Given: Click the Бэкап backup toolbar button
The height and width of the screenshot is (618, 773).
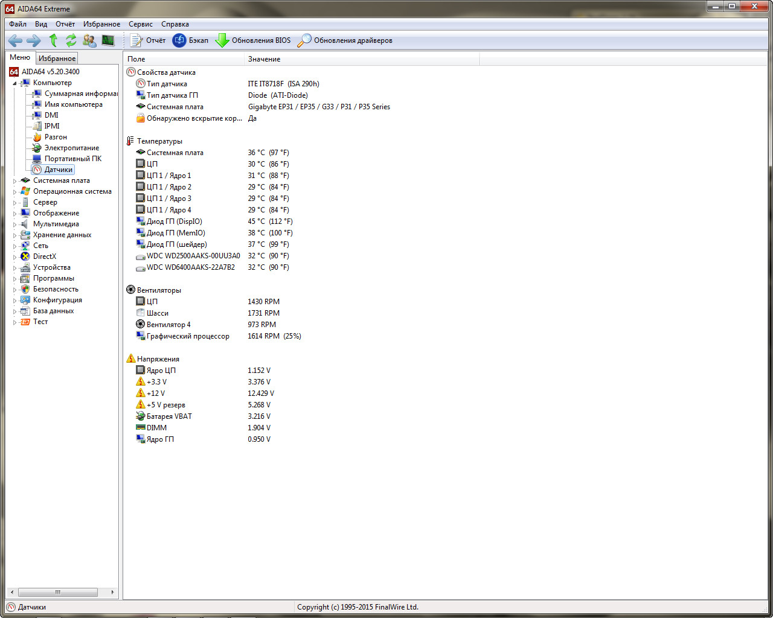Looking at the screenshot, I should tap(190, 40).
